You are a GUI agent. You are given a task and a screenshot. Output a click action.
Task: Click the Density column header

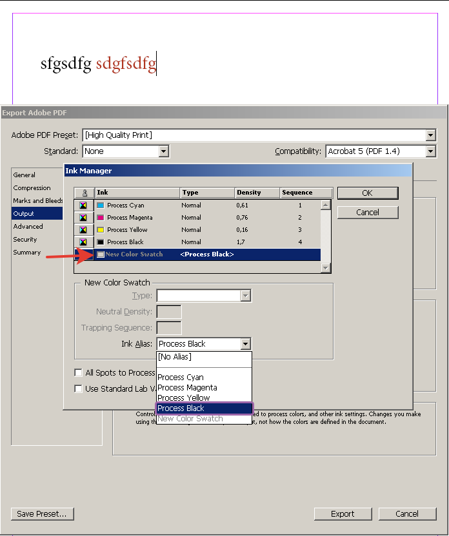tap(257, 193)
